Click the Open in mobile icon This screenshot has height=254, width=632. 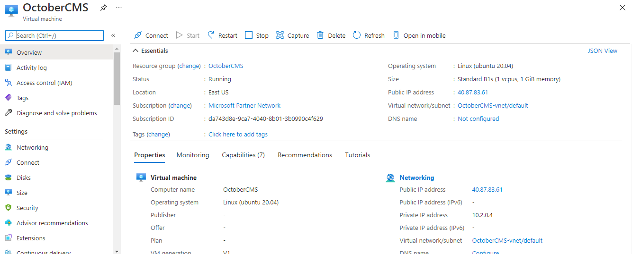(396, 35)
